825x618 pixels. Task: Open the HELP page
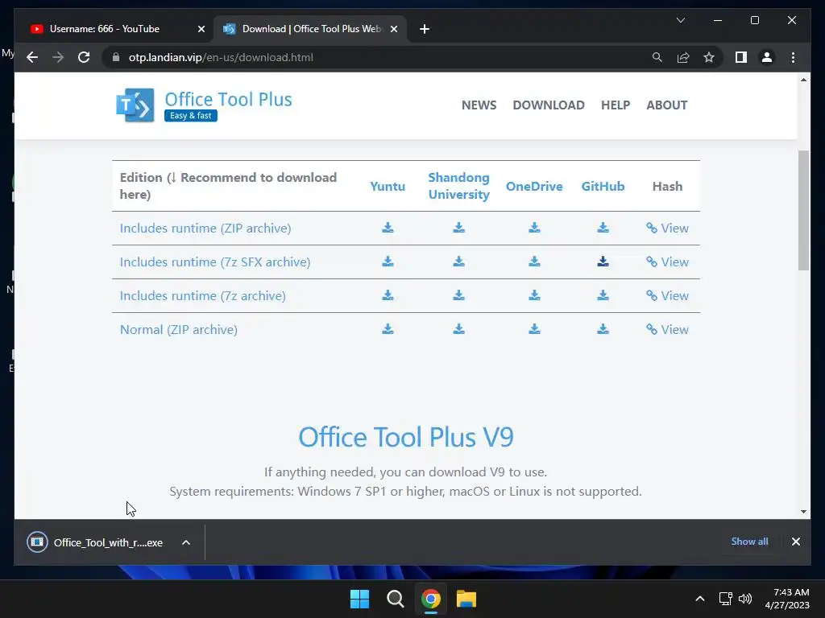(x=615, y=105)
